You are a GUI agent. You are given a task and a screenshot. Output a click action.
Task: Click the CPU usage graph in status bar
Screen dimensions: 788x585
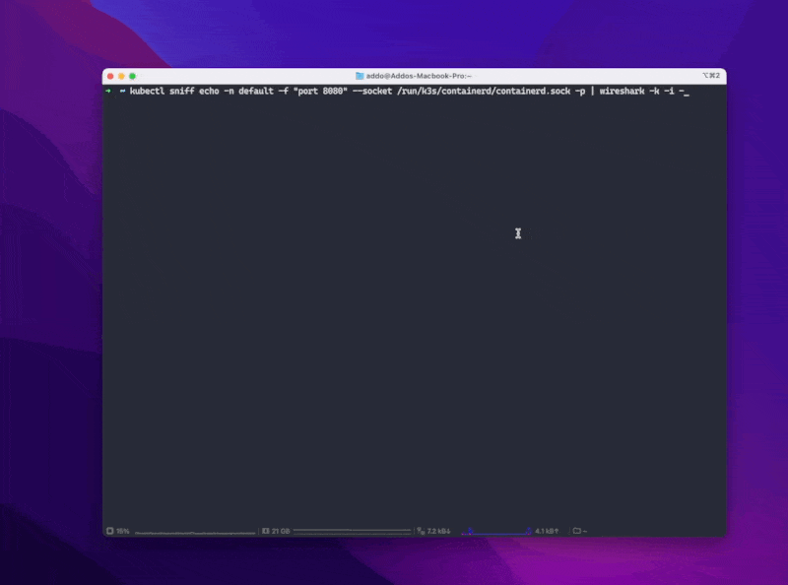tap(195, 532)
